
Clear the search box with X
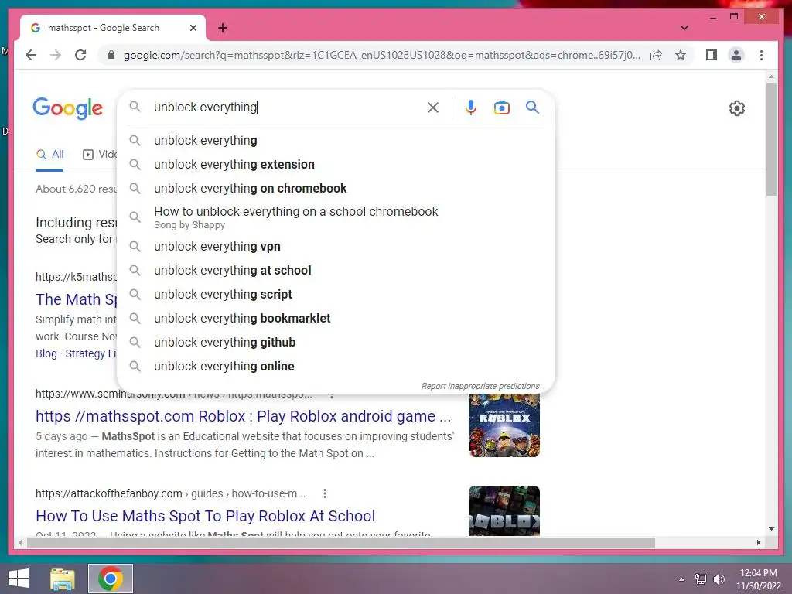tap(433, 107)
